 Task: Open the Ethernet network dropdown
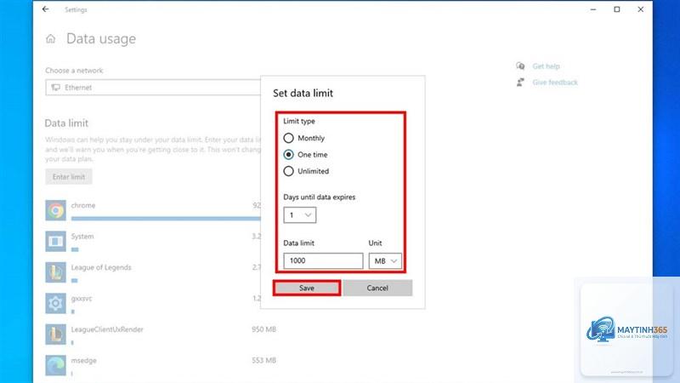click(x=153, y=88)
